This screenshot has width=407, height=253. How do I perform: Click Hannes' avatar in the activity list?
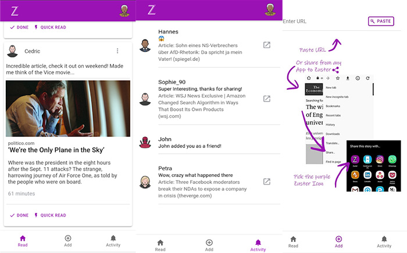click(145, 46)
